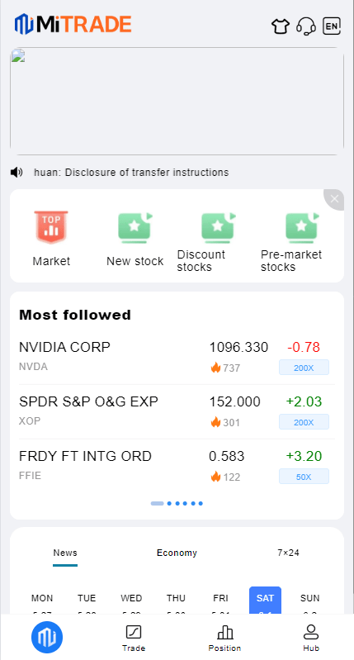Select SPDR S&P O&G EXP row
Screen dimensions: 354x660
tap(177, 411)
